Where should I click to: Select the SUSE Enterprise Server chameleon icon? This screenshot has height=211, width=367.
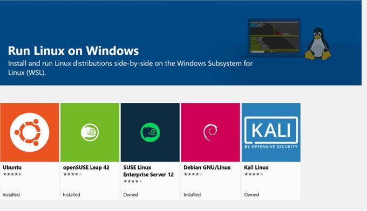(x=150, y=132)
